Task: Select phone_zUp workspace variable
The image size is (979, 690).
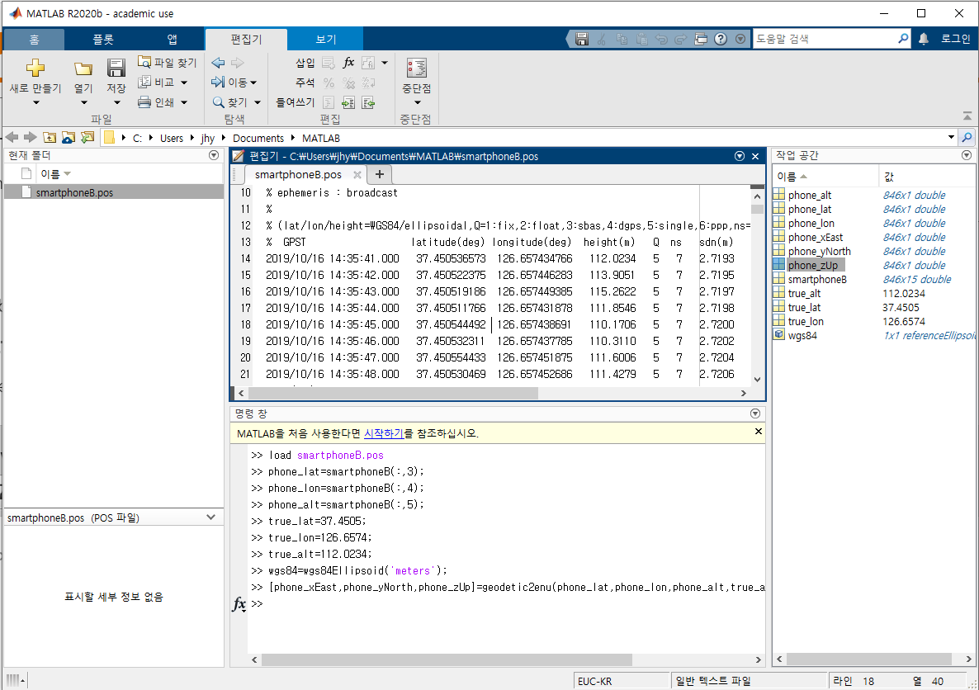Action: coord(813,266)
